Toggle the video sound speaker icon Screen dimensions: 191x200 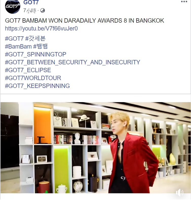[x=180, y=192]
